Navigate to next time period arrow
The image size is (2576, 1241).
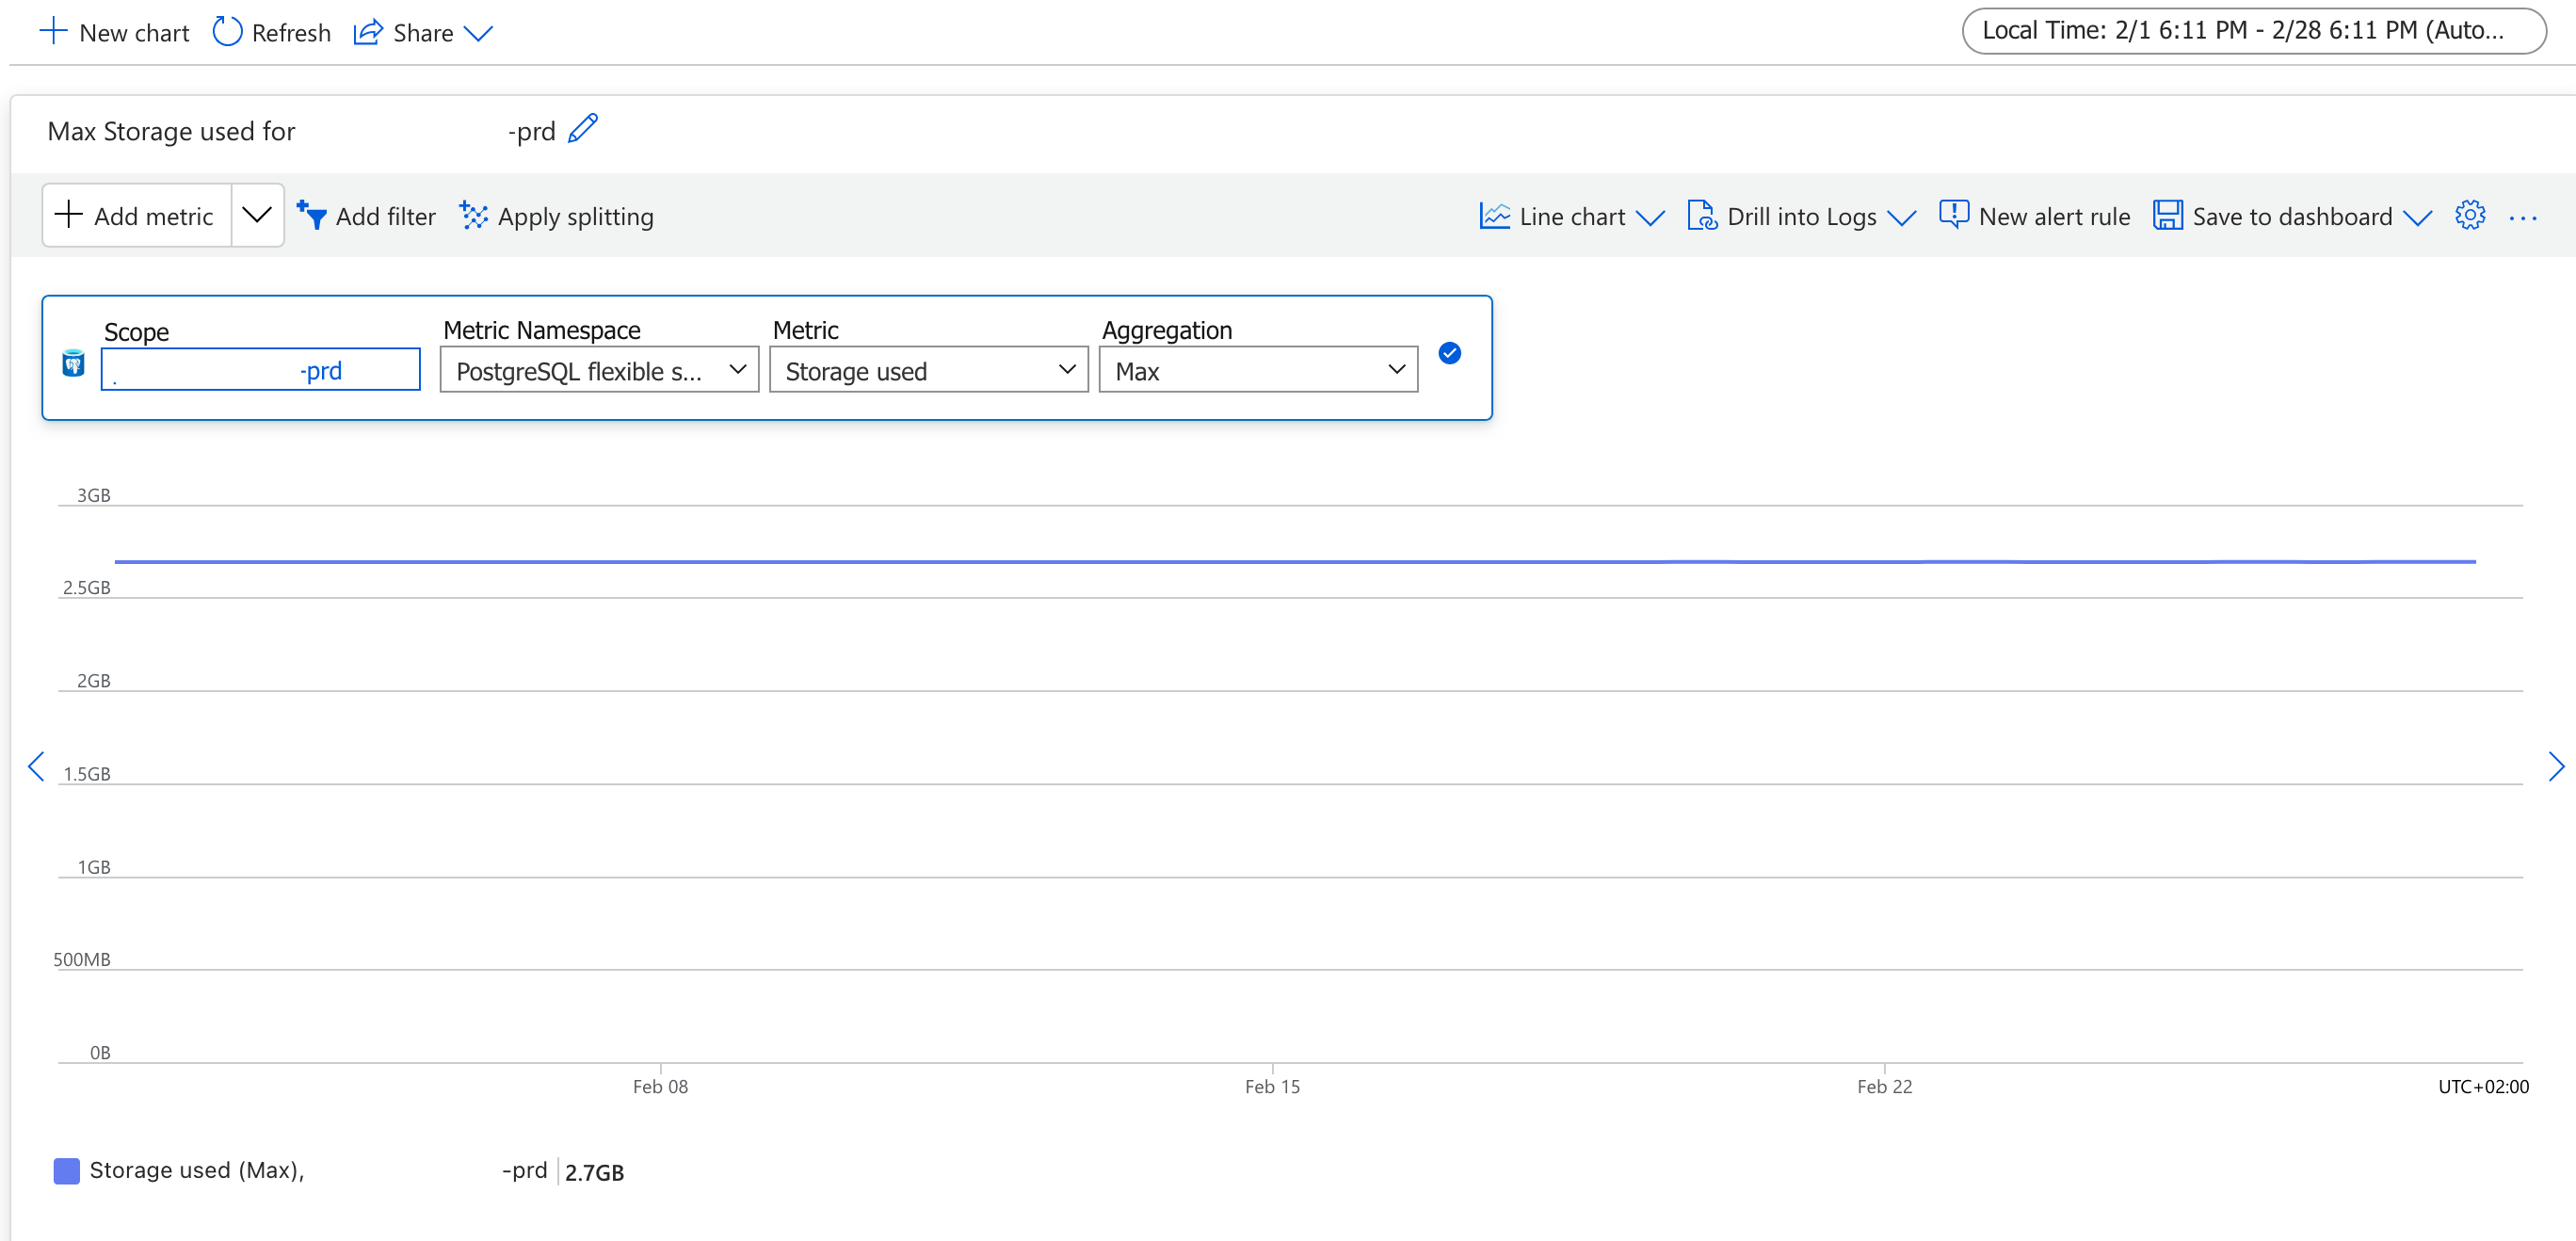pyautogui.click(x=2555, y=767)
